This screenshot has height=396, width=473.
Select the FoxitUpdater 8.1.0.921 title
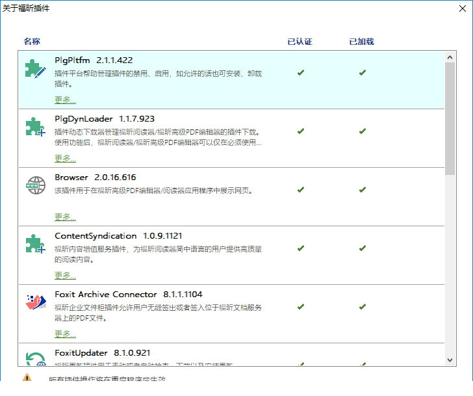pyautogui.click(x=102, y=353)
